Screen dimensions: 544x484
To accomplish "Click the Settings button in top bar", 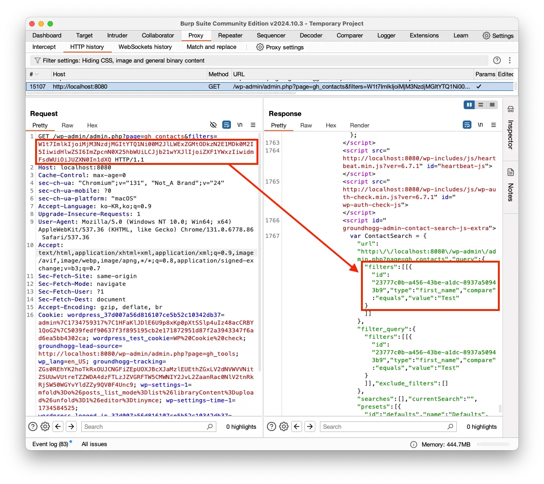I will (x=498, y=36).
